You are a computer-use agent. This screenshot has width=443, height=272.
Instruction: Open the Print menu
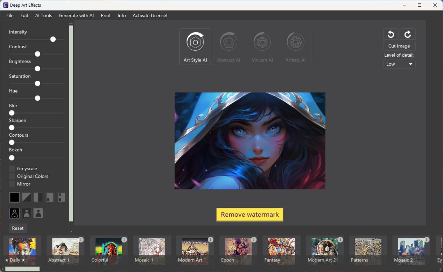pos(106,15)
